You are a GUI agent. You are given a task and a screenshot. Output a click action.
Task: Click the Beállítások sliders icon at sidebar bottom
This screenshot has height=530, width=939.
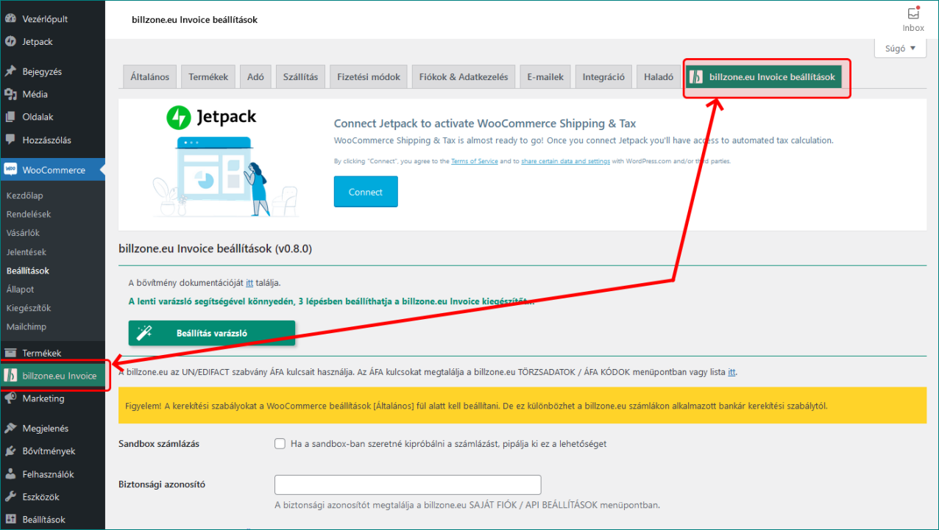coord(10,520)
